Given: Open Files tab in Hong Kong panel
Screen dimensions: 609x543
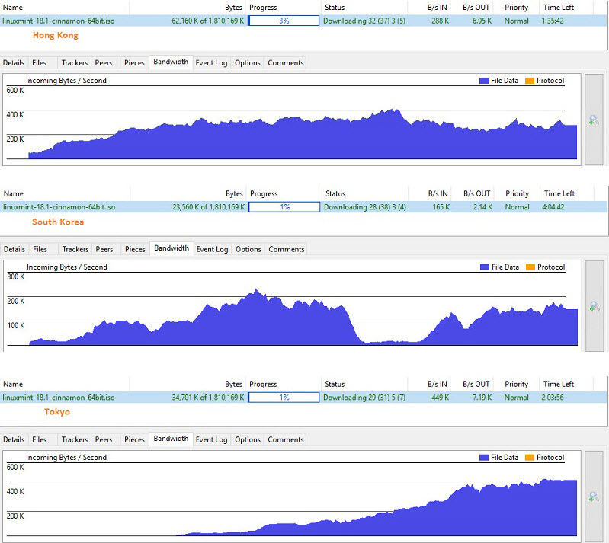Looking at the screenshot, I should tap(39, 63).
